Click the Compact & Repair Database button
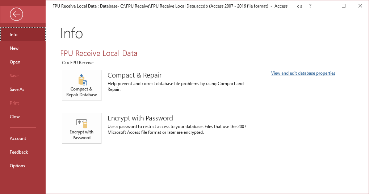Screen dimensions: 369x194 click(81, 85)
